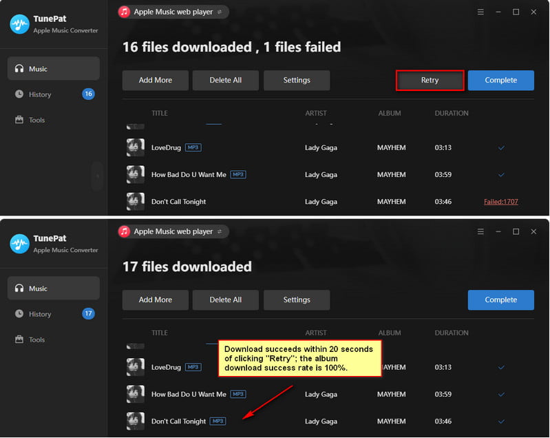Click the upper Music headphones icon
Viewport: 550px width, 438px height.
click(19, 68)
